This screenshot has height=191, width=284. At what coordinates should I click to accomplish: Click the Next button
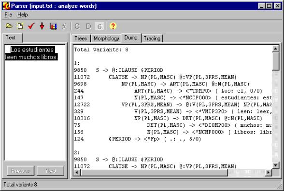pos(51,171)
